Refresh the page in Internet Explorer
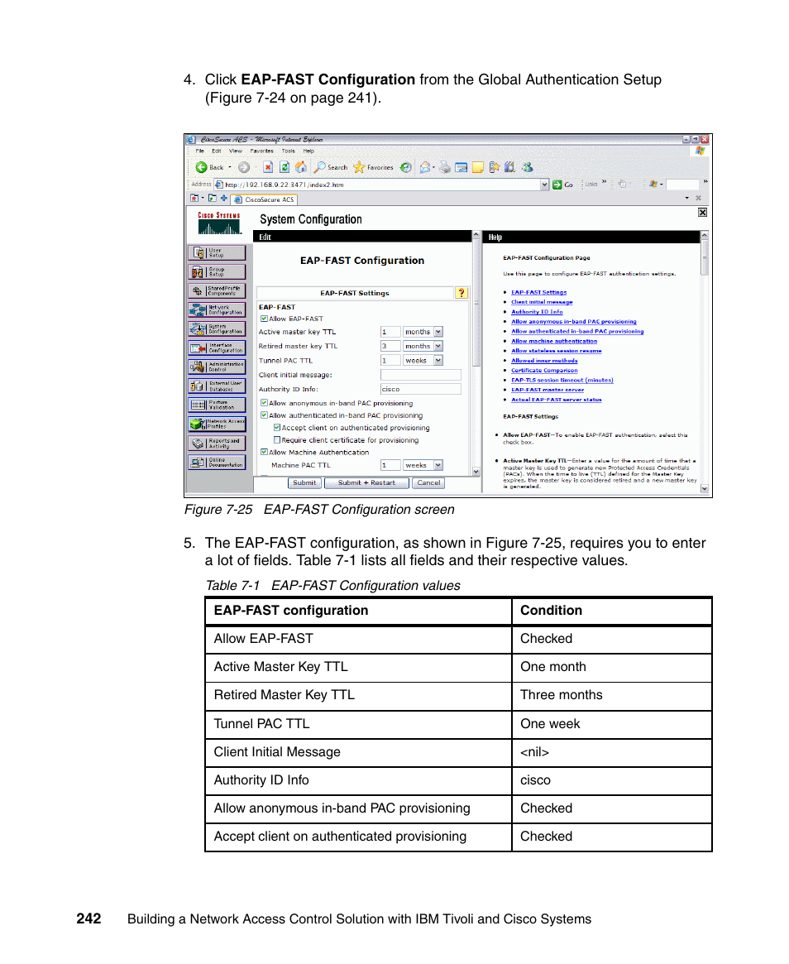The width and height of the screenshot is (789, 964). (x=285, y=167)
